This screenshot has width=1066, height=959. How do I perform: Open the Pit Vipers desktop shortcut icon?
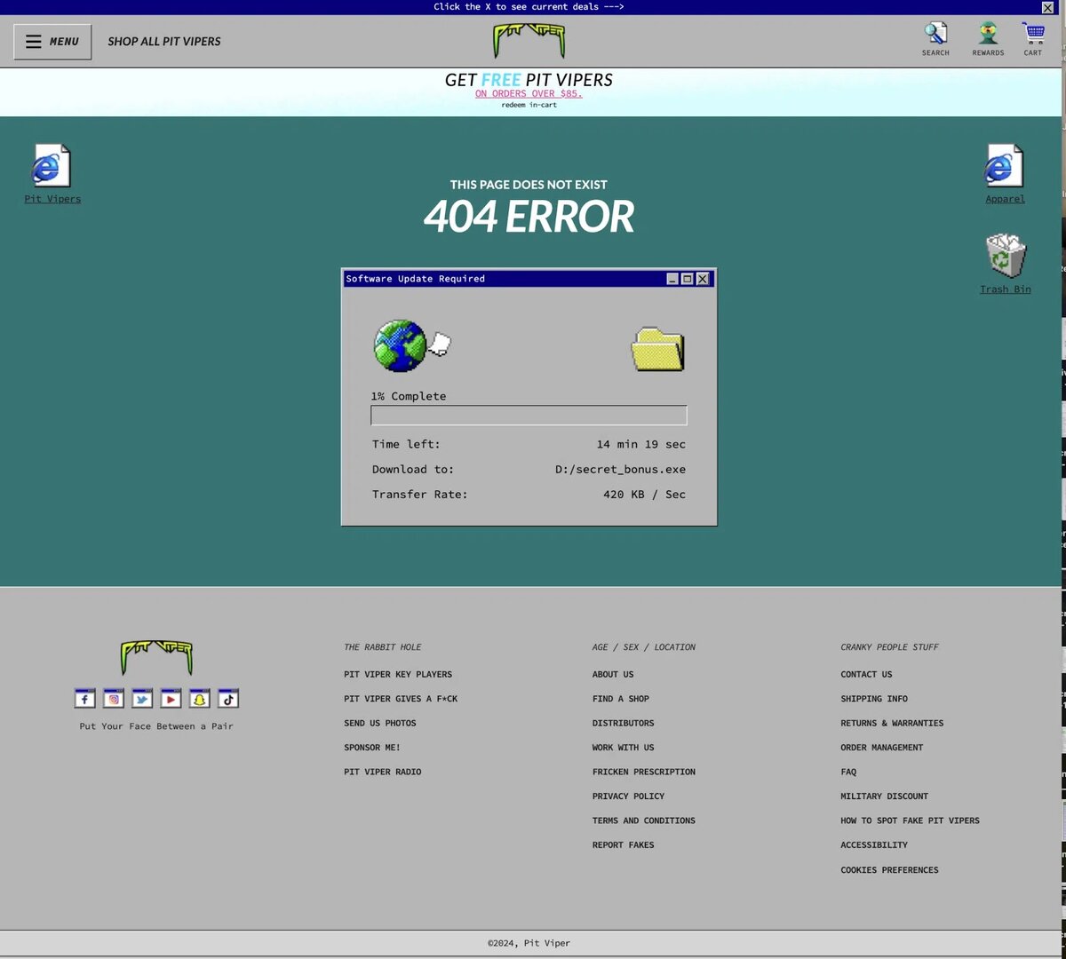tap(52, 166)
